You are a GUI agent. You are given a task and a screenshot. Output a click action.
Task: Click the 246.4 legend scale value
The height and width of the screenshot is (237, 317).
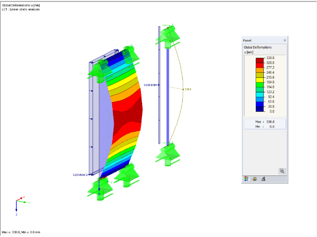point(270,72)
